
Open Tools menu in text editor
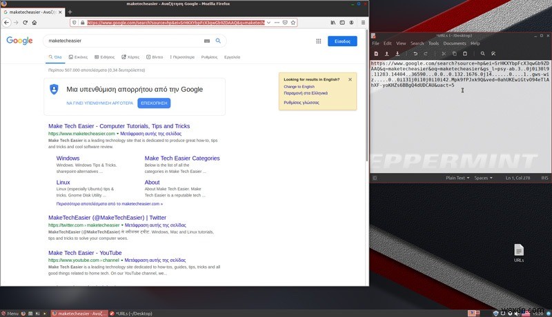pyautogui.click(x=433, y=43)
